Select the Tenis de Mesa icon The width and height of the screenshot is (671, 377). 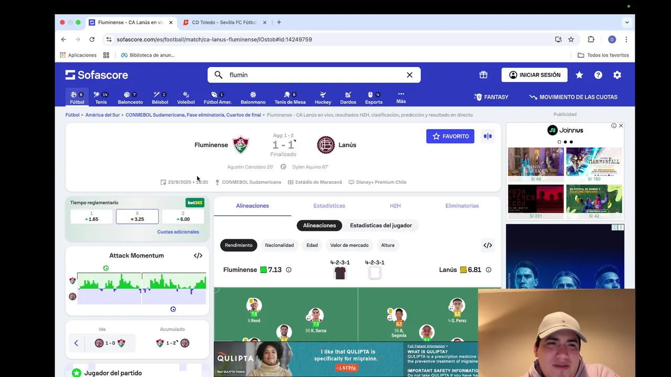[290, 97]
